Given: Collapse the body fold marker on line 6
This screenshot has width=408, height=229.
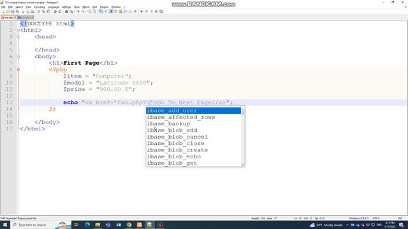Looking at the screenshot, I should 18,57.
